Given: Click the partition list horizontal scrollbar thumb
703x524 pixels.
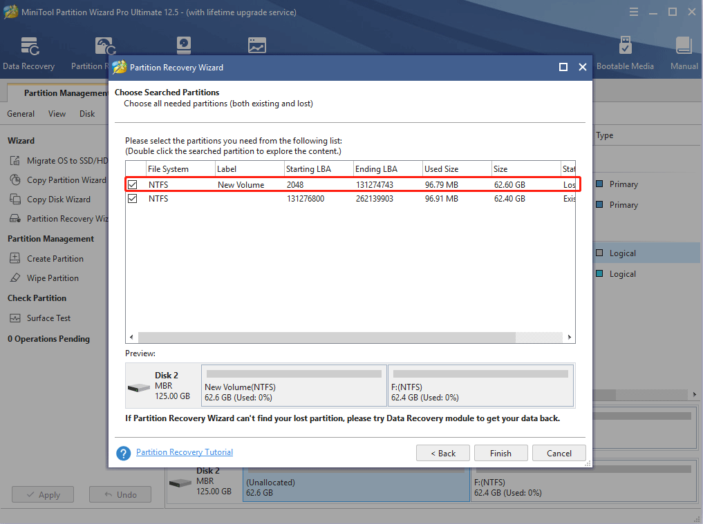Looking at the screenshot, I should pos(327,337).
